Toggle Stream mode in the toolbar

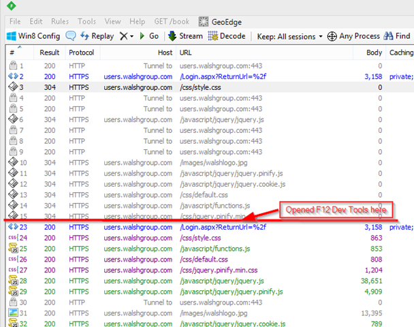click(x=185, y=36)
